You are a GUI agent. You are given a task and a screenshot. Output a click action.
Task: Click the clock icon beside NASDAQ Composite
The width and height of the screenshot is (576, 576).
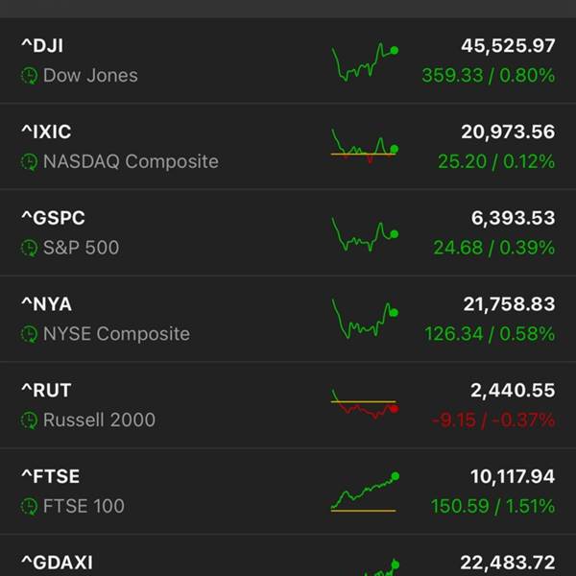click(30, 161)
